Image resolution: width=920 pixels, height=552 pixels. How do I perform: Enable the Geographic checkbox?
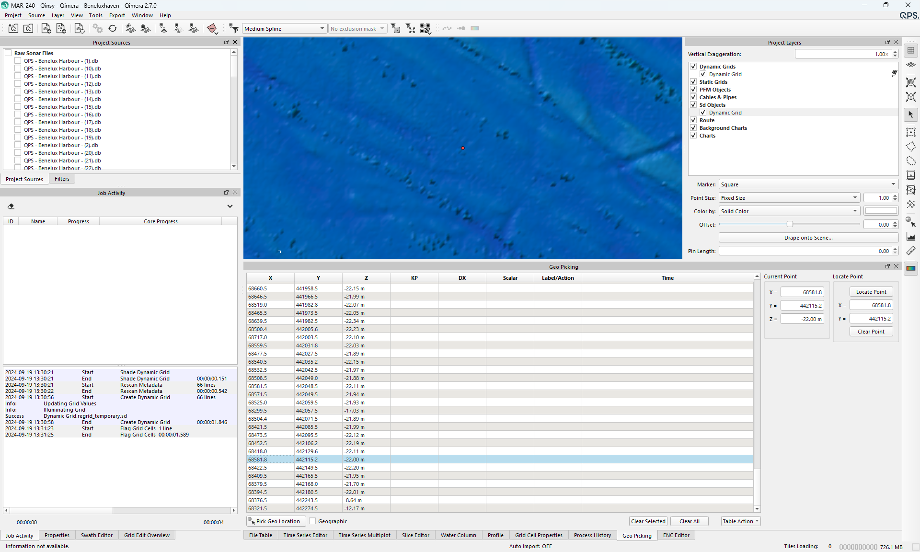point(313,521)
